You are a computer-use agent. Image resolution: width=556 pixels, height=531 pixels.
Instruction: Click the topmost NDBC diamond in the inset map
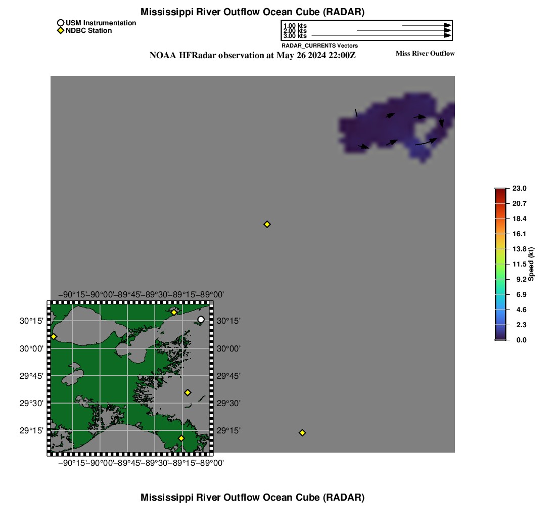[x=174, y=313]
